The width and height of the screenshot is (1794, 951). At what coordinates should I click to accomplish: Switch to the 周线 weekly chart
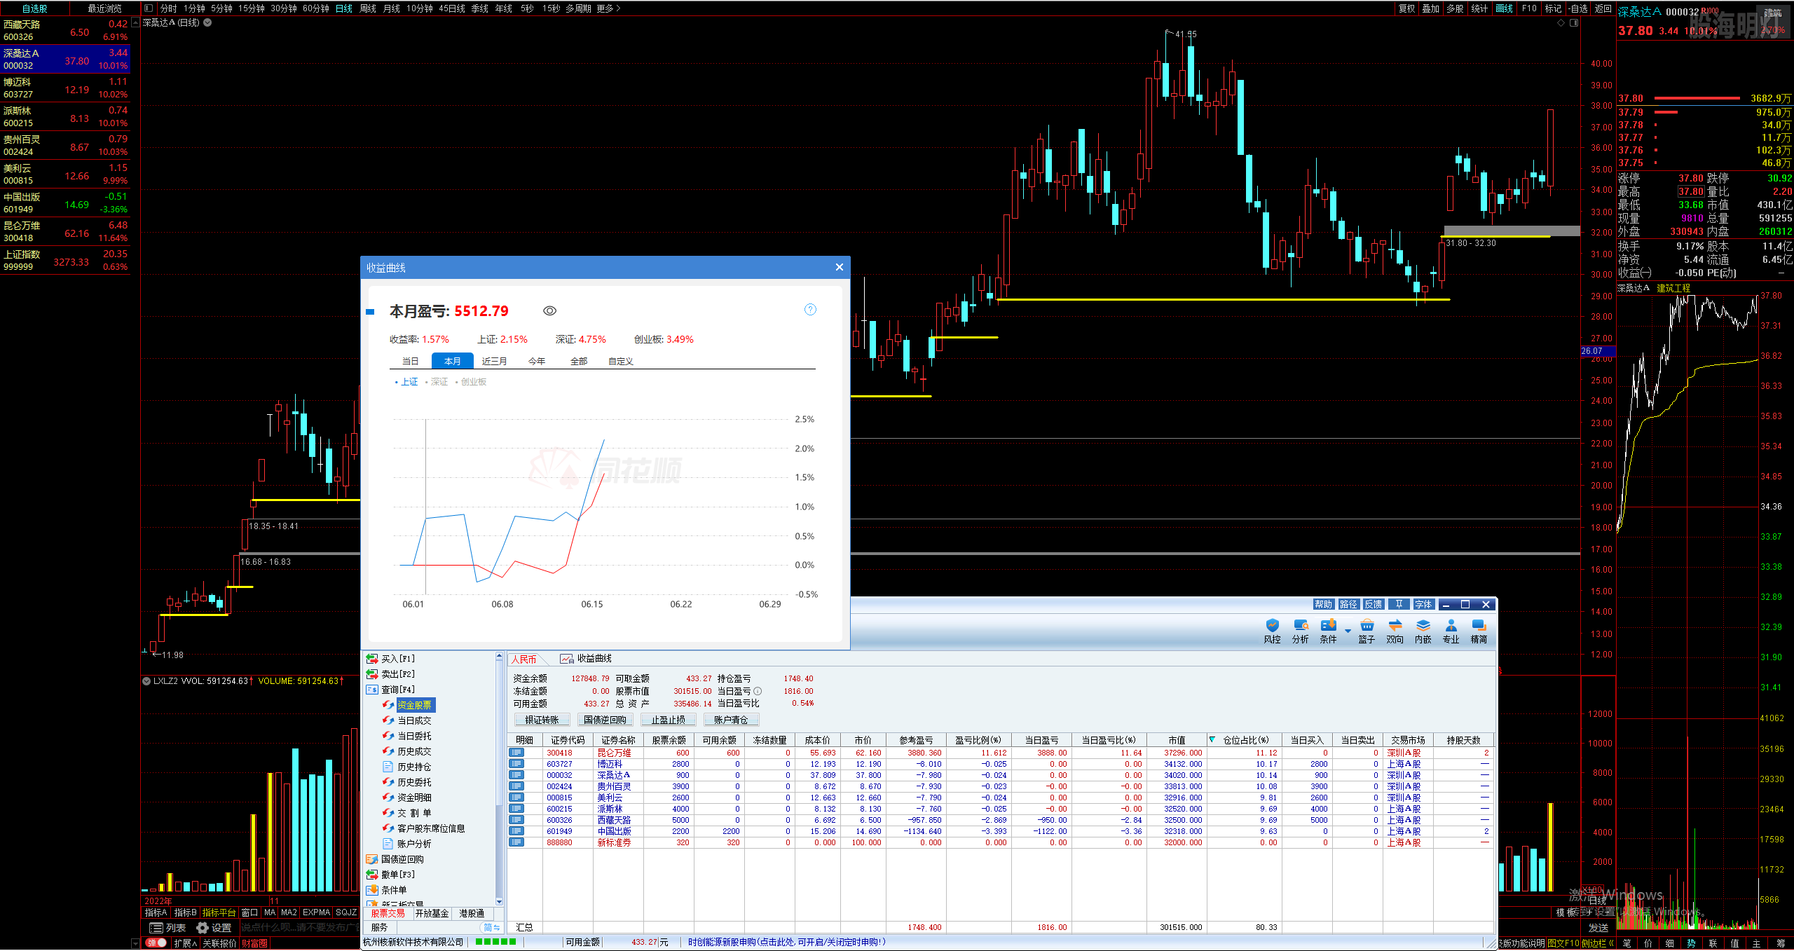click(367, 8)
